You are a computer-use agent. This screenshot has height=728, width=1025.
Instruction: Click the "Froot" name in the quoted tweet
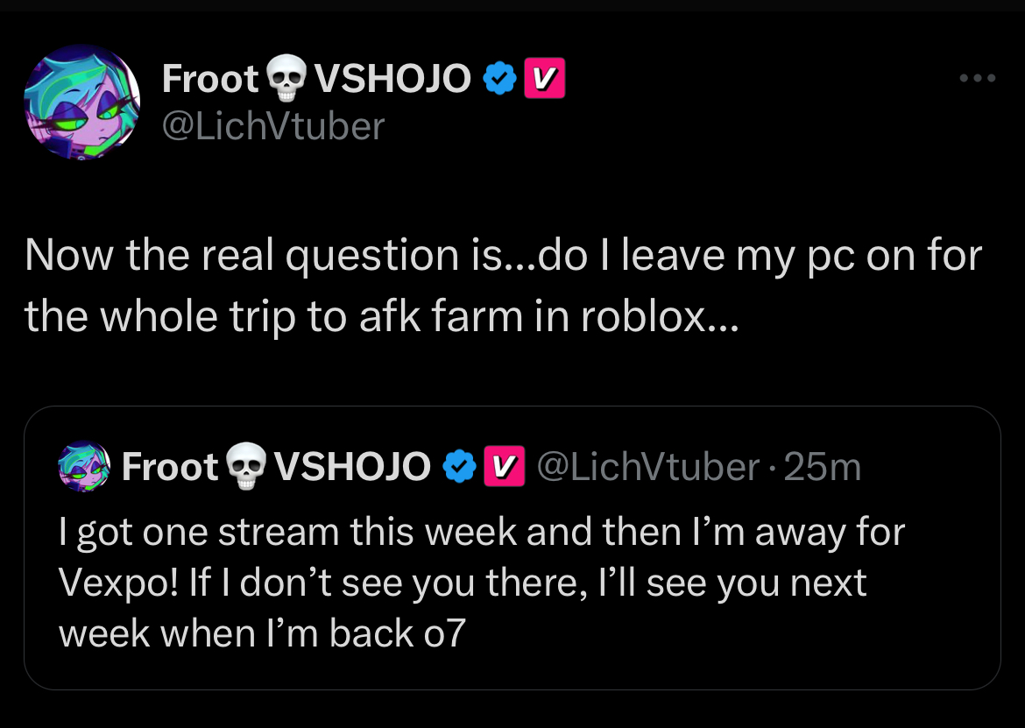(169, 467)
